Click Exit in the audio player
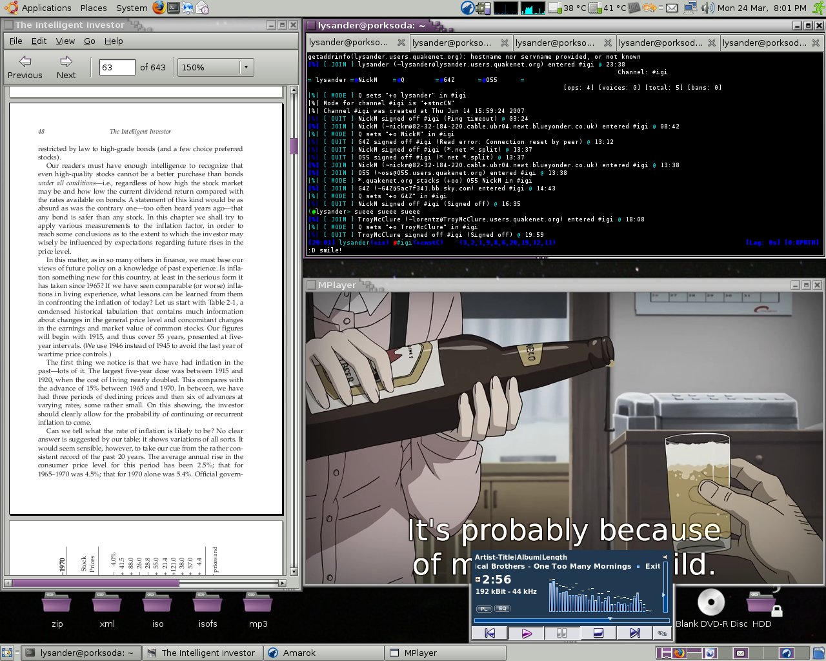Image resolution: width=826 pixels, height=661 pixels. [x=652, y=566]
